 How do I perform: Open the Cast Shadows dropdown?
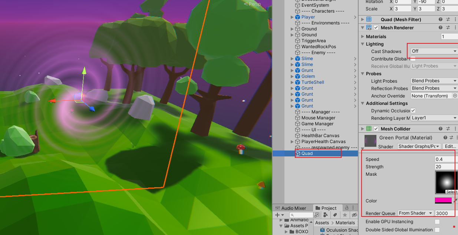coord(434,51)
